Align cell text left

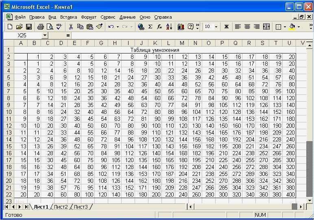coord(238,26)
